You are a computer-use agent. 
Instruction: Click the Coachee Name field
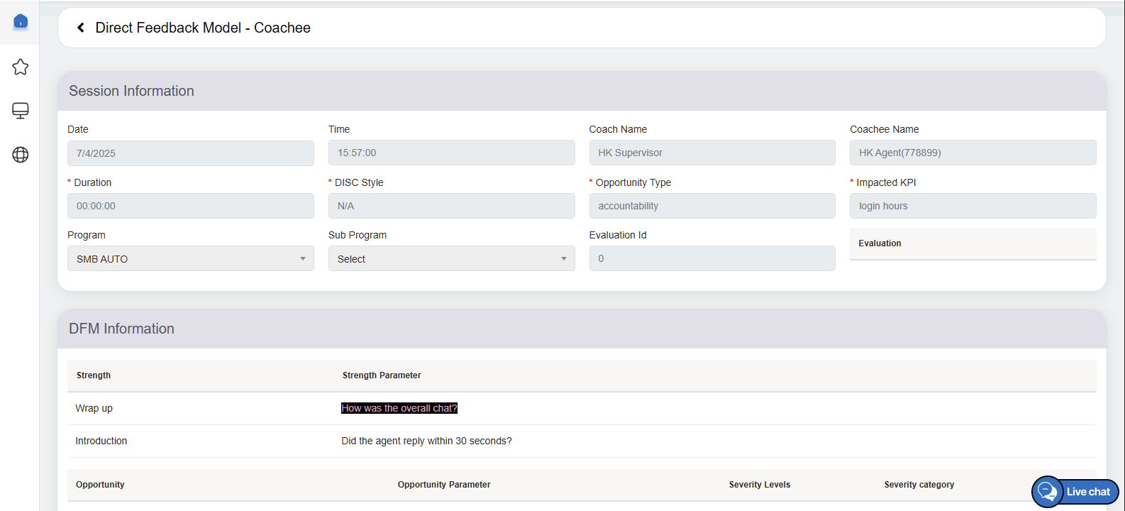point(972,153)
